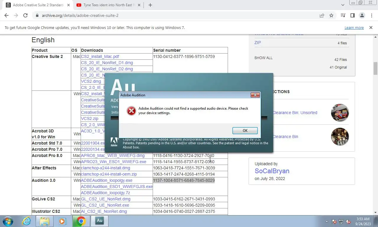The width and height of the screenshot is (378, 227).
Task: Launch Internet Explorer from taskbar
Action: pyautogui.click(x=27, y=221)
